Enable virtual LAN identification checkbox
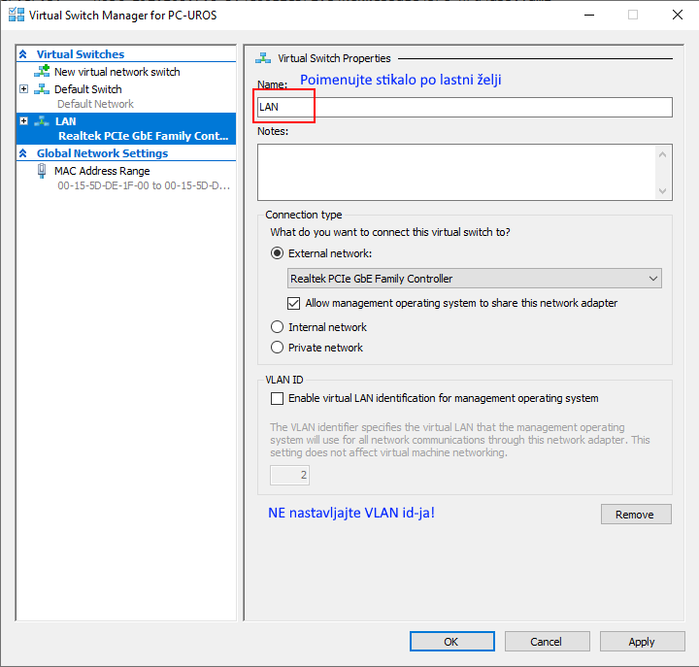 click(x=278, y=398)
